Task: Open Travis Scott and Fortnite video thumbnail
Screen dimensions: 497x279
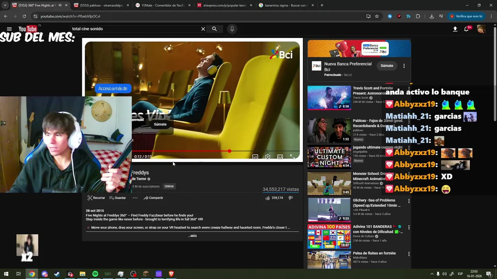Action: pyautogui.click(x=329, y=98)
